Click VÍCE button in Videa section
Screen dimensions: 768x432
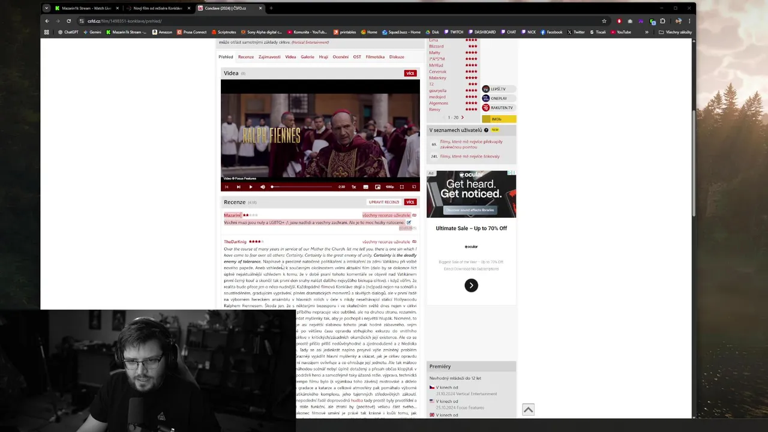(410, 73)
